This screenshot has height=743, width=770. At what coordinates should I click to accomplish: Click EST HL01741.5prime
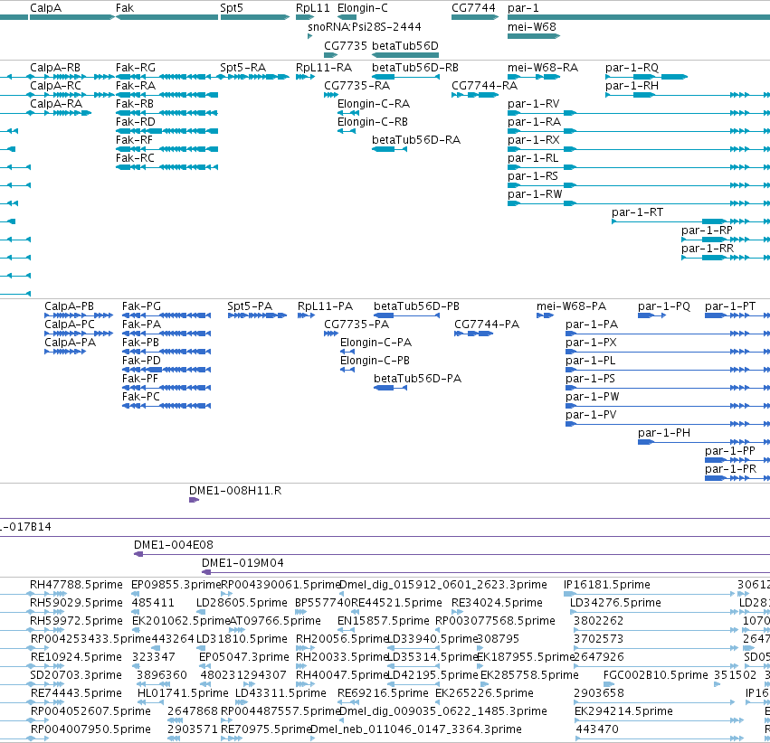coord(183,693)
